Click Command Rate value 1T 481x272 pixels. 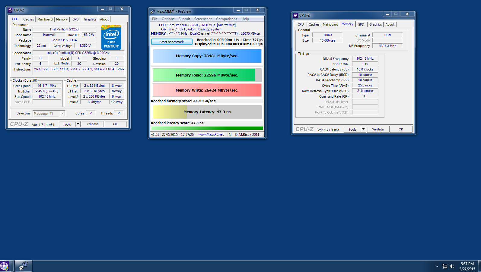[365, 96]
